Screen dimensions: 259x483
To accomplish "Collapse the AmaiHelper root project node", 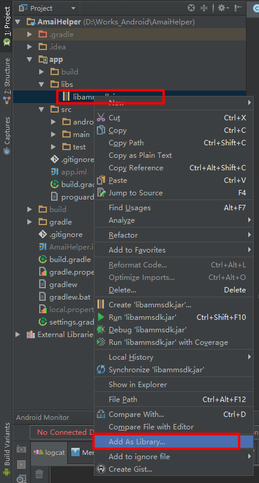I will tap(17, 22).
